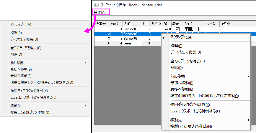This screenshot has height=133, width=256.
Task: Click the コメント column header
Action: [238, 24]
